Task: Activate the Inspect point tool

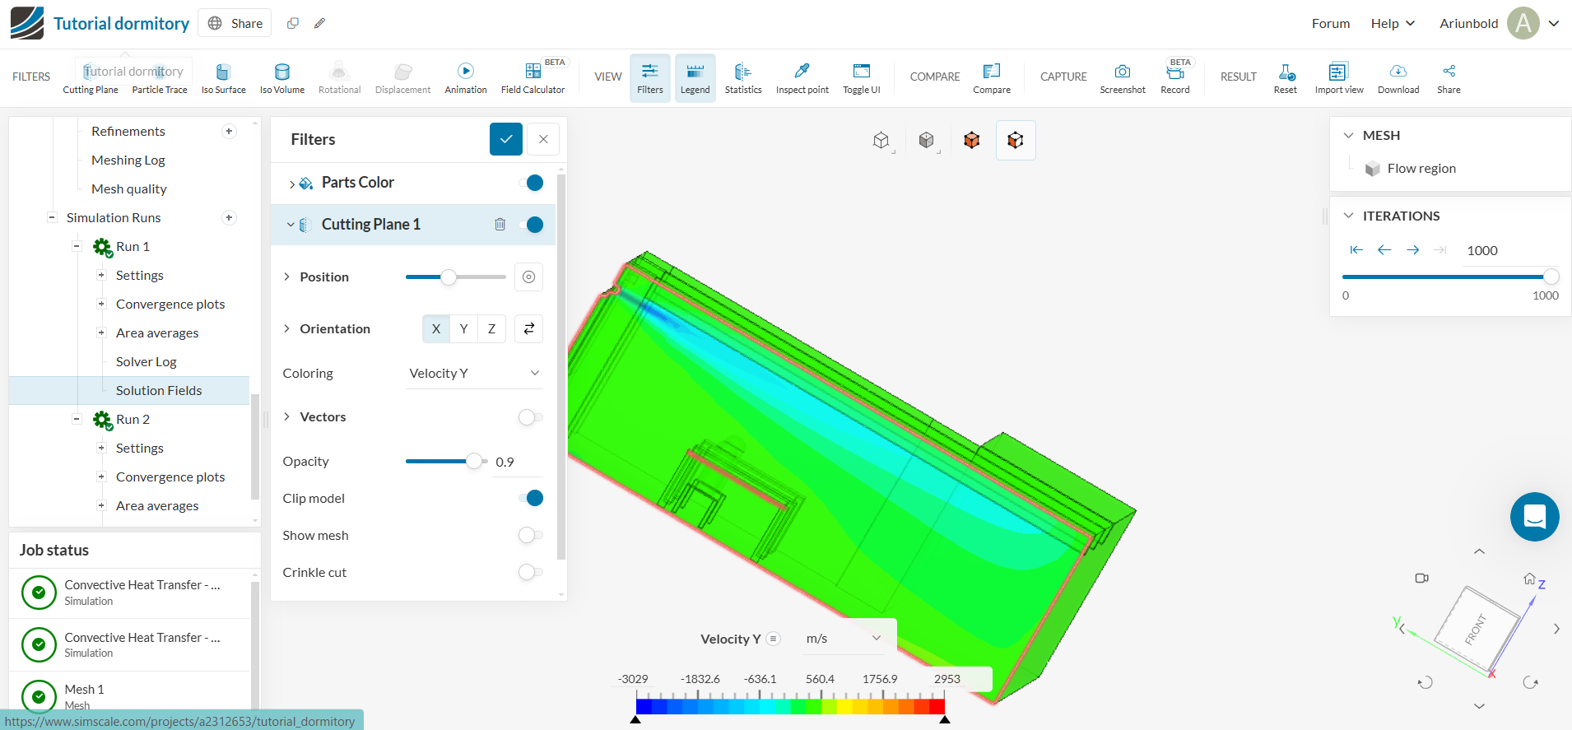Action: 802,78
